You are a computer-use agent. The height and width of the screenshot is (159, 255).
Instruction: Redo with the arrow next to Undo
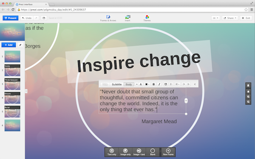(36, 18)
